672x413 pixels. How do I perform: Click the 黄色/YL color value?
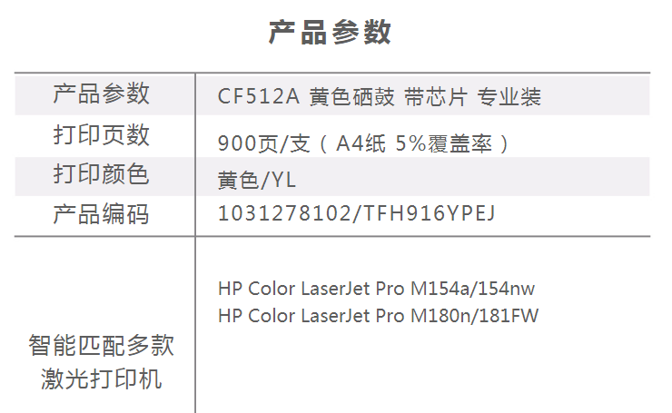click(x=257, y=180)
